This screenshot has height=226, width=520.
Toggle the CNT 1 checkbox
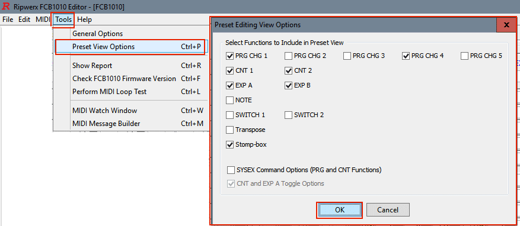point(229,70)
